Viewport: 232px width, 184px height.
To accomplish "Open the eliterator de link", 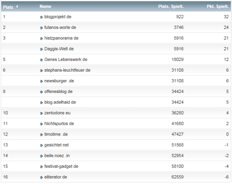I will pos(56,177).
